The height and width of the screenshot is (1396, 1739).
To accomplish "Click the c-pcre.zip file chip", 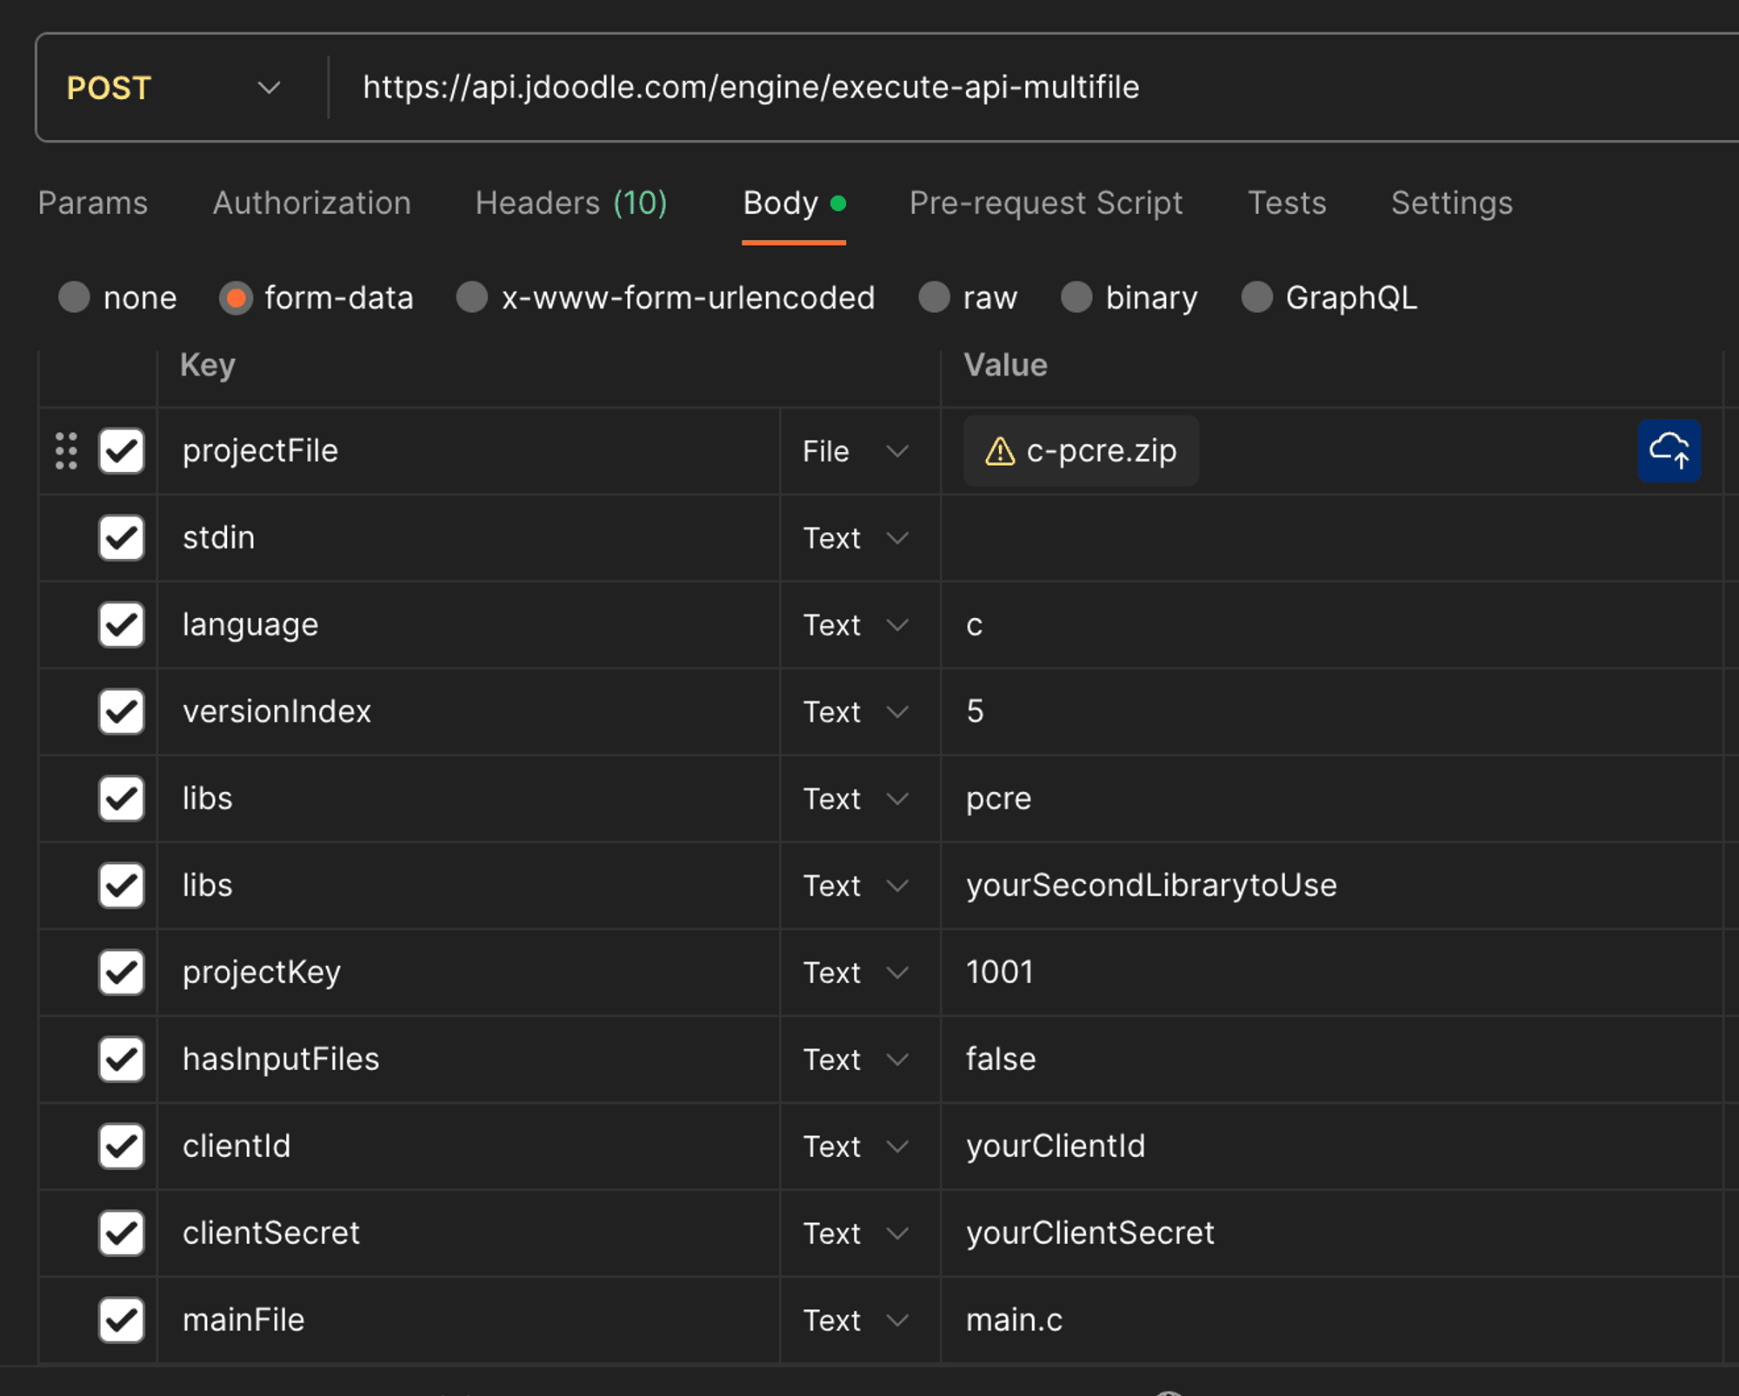I will pyautogui.click(x=1098, y=451).
